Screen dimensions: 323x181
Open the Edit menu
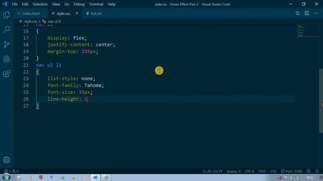point(25,4)
